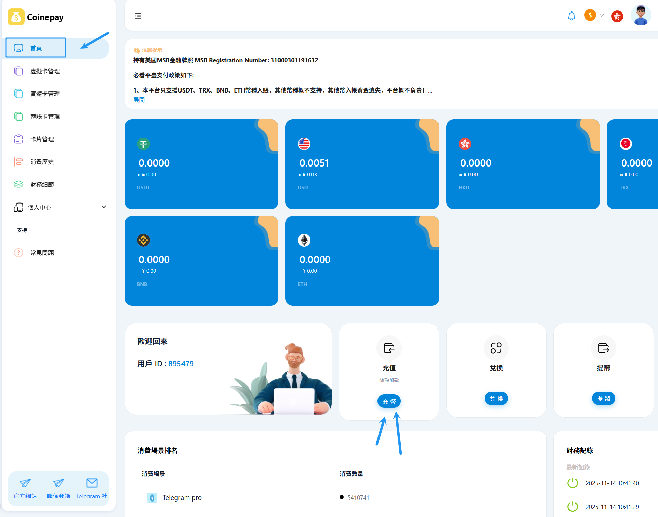Open the user avatar profile menu
Image resolution: width=658 pixels, height=517 pixels.
pyautogui.click(x=640, y=15)
